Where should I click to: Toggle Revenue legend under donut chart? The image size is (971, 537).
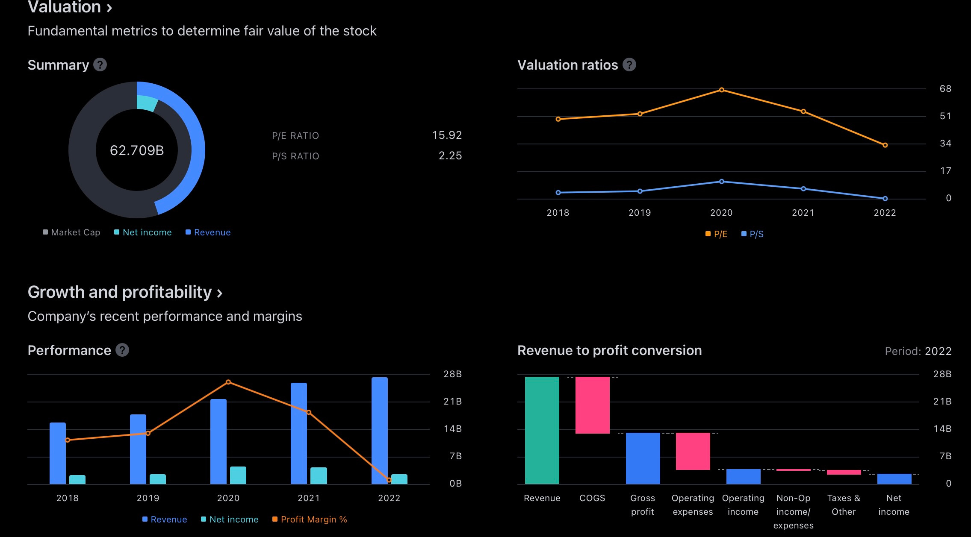click(208, 232)
